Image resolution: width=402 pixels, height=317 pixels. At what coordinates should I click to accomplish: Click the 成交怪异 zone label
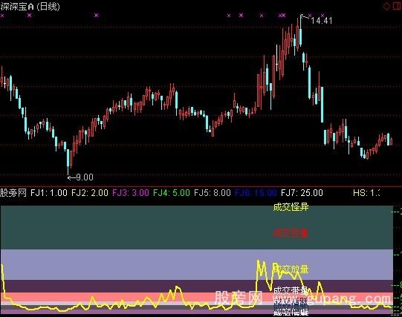tap(291, 207)
